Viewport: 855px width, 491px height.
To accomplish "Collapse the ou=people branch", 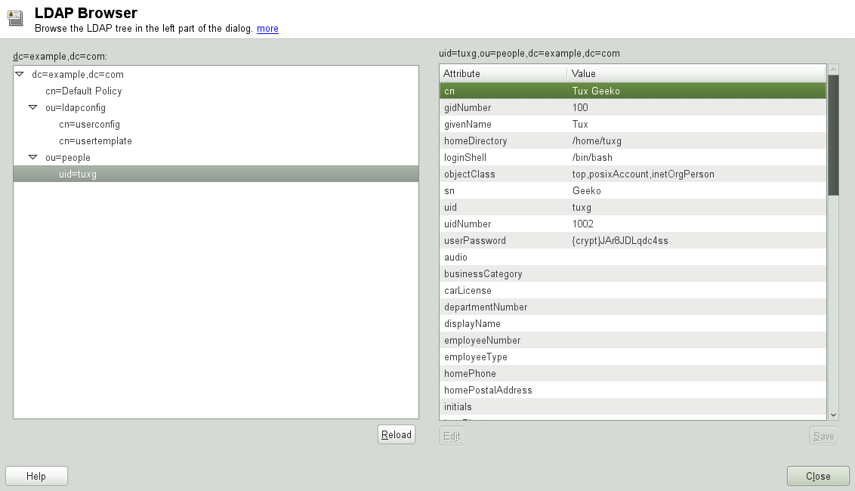I will [x=32, y=157].
